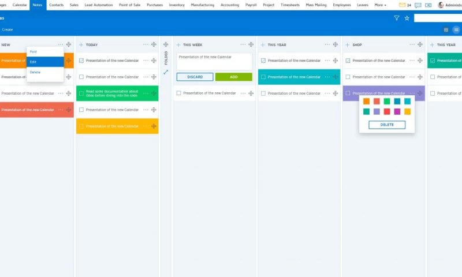This screenshot has height=277, width=462.
Task: Check the green documentation note checkbox
Action: [x=81, y=93]
